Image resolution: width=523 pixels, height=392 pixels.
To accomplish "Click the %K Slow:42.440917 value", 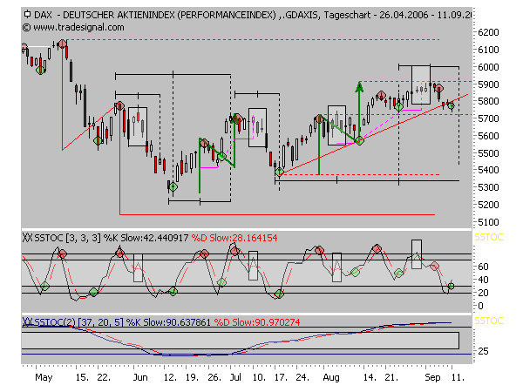I will click(x=146, y=238).
